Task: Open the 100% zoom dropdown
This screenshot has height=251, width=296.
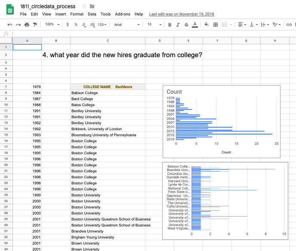Action: pos(52,24)
